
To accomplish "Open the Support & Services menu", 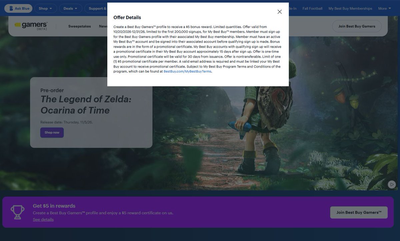I will [x=96, y=8].
